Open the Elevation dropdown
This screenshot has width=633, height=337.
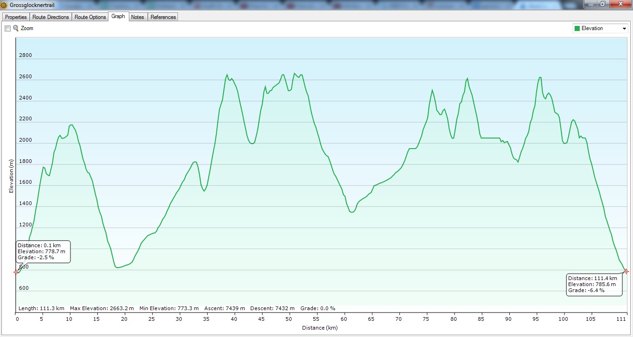pos(600,28)
